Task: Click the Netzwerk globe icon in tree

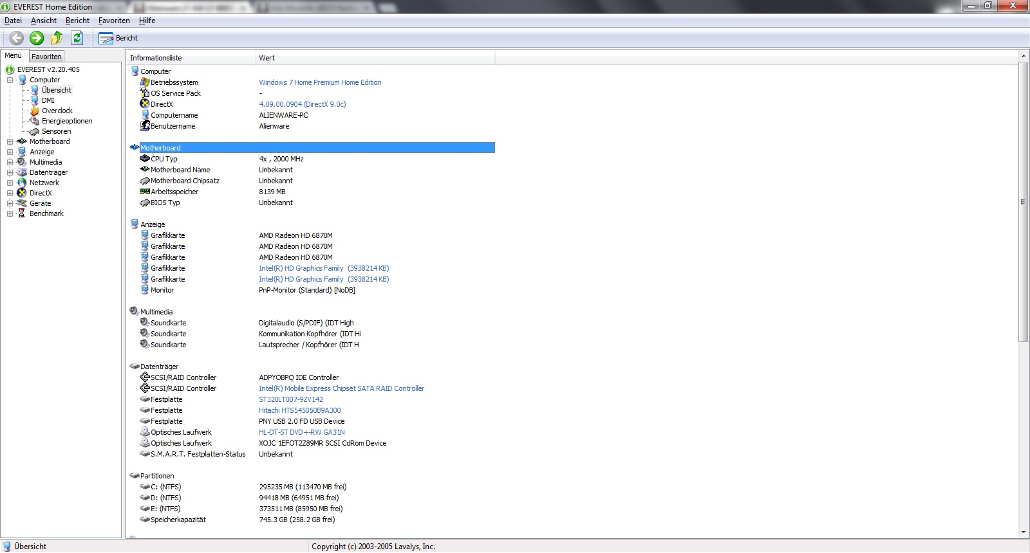Action: point(22,183)
